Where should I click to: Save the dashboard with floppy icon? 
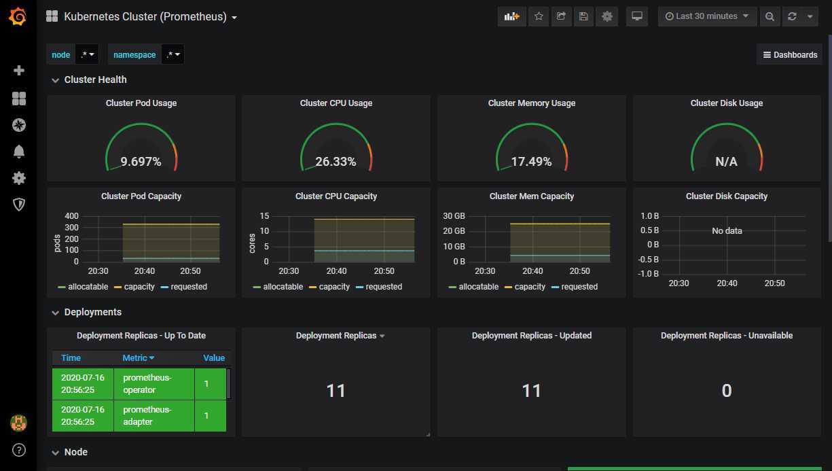point(583,16)
